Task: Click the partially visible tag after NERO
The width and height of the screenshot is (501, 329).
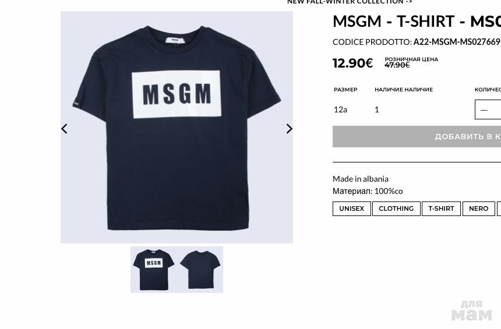Action: 499,208
